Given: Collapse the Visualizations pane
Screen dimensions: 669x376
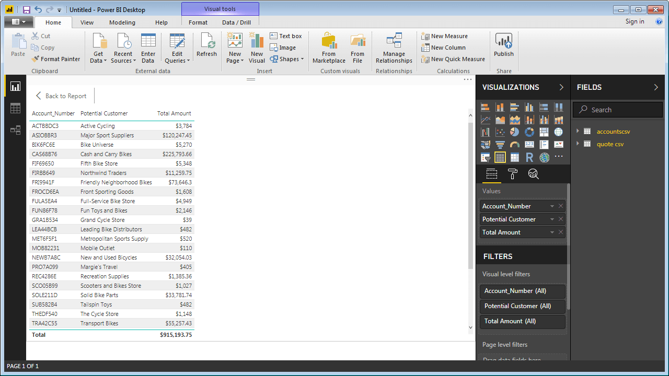Looking at the screenshot, I should [x=561, y=87].
